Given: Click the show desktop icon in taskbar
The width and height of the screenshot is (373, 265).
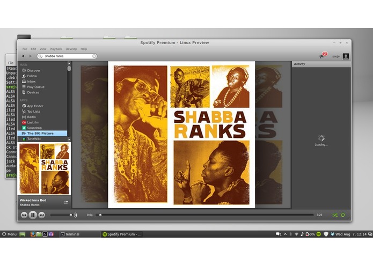Looking at the screenshot, I should [x=23, y=234].
